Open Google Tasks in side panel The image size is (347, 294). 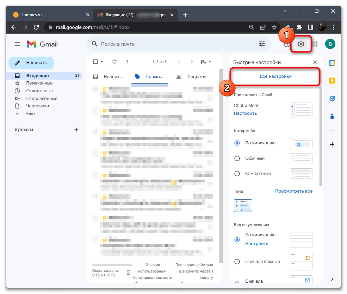(x=332, y=99)
